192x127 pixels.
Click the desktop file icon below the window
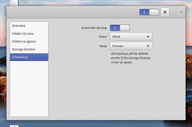[x=14, y=126]
